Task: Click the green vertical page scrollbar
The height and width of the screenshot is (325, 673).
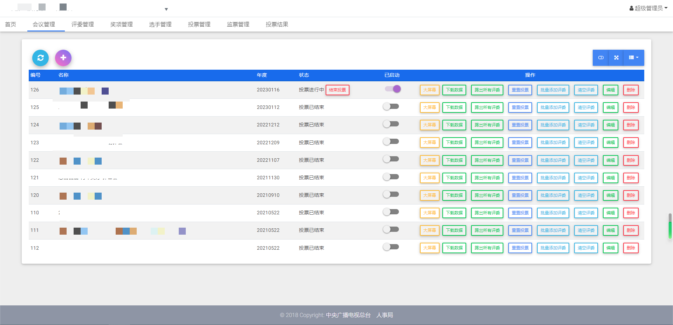Action: point(670,226)
